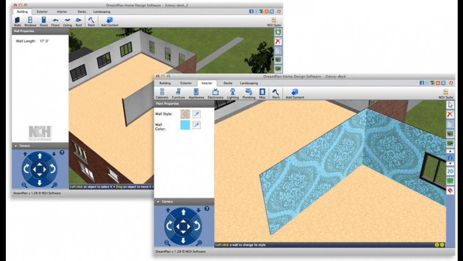Viewport: 463px width, 261px height.
Task: Click Add Content in the back window
Action: (110, 22)
